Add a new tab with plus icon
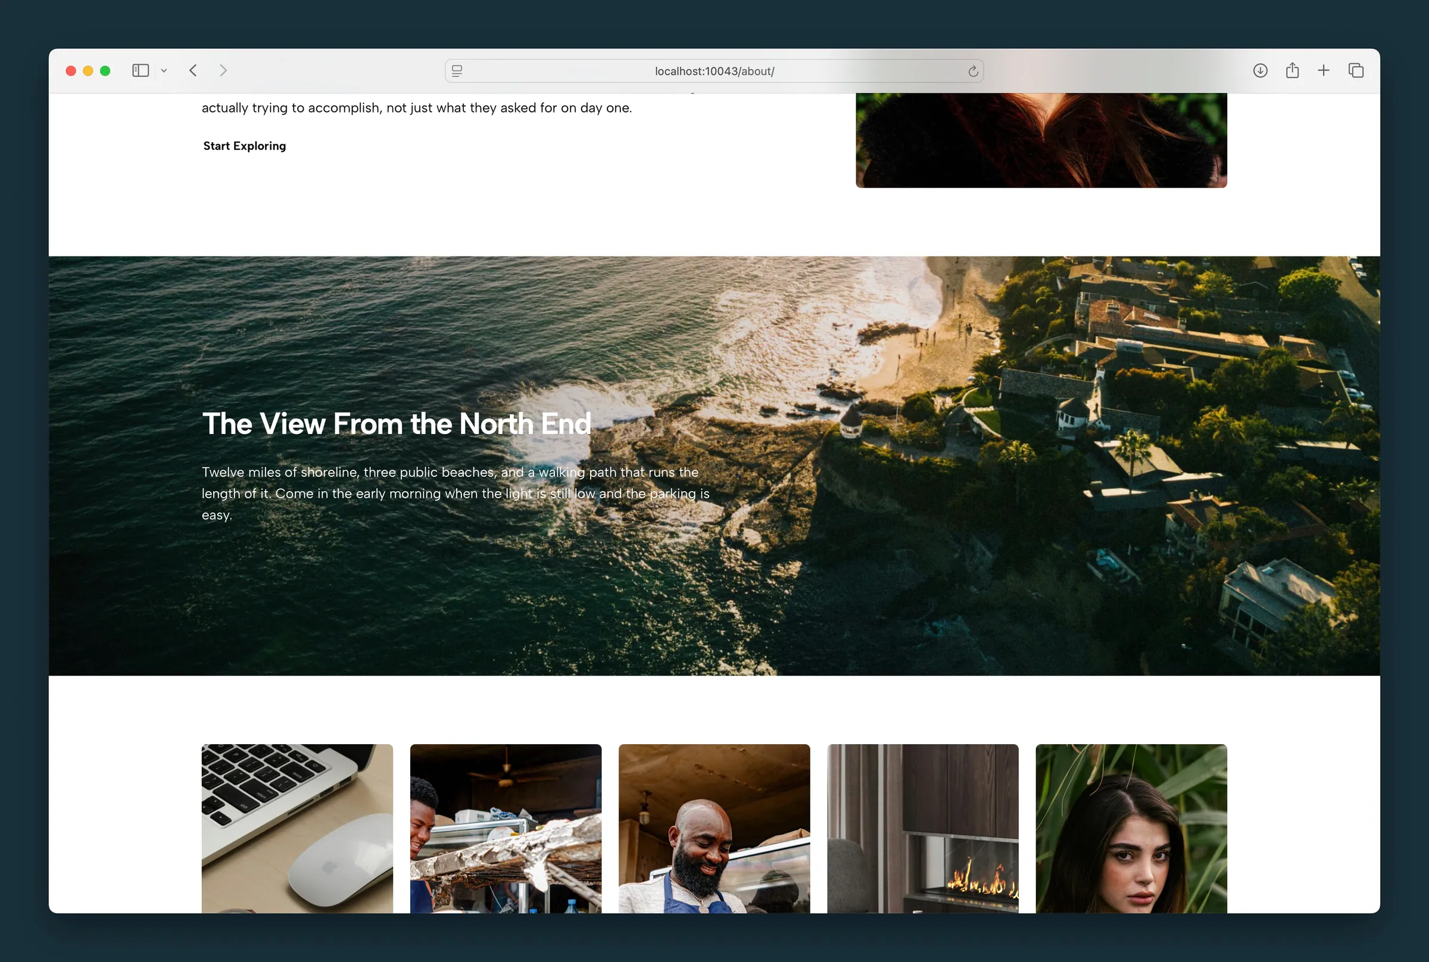The height and width of the screenshot is (962, 1429). click(1324, 71)
